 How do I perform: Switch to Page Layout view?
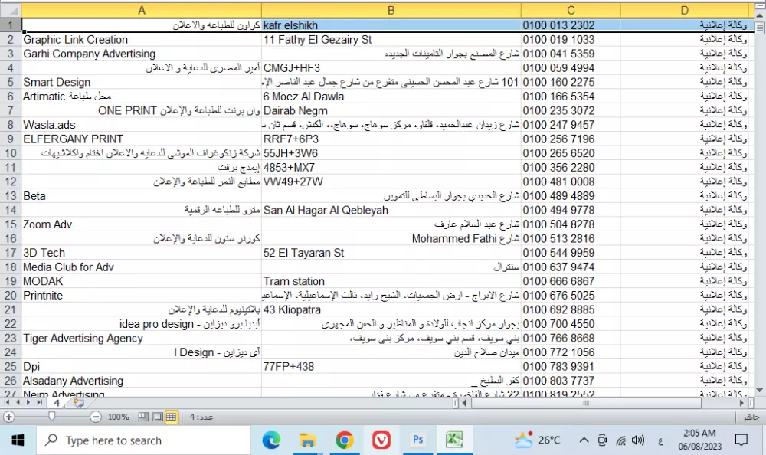pyautogui.click(x=157, y=417)
